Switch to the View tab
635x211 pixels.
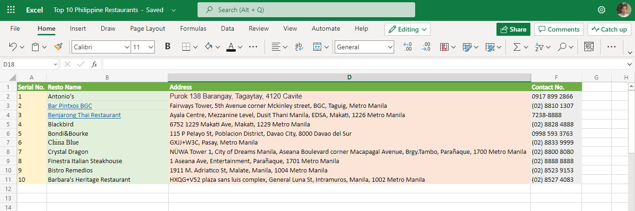coord(290,28)
